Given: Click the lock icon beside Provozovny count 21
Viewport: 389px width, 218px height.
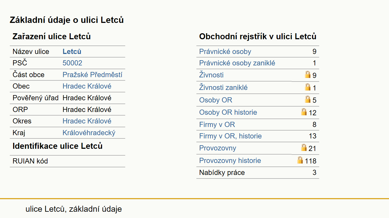Looking at the screenshot, I should tap(304, 148).
